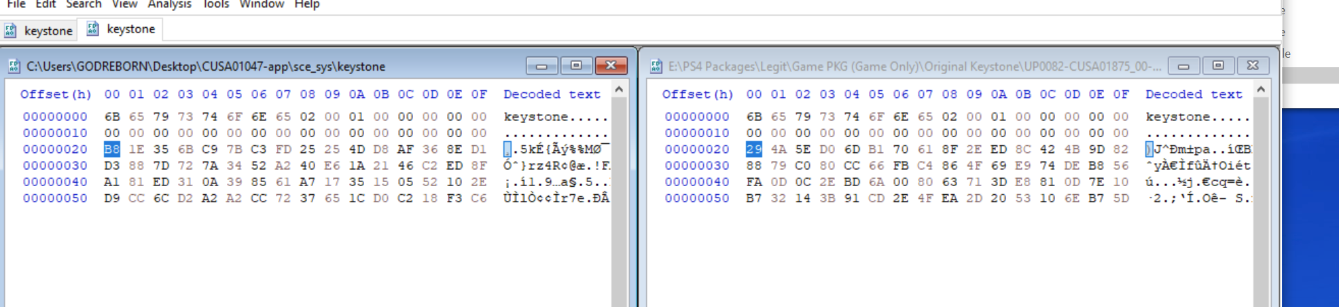Click byte 5D ending row 50 right window

point(1121,198)
